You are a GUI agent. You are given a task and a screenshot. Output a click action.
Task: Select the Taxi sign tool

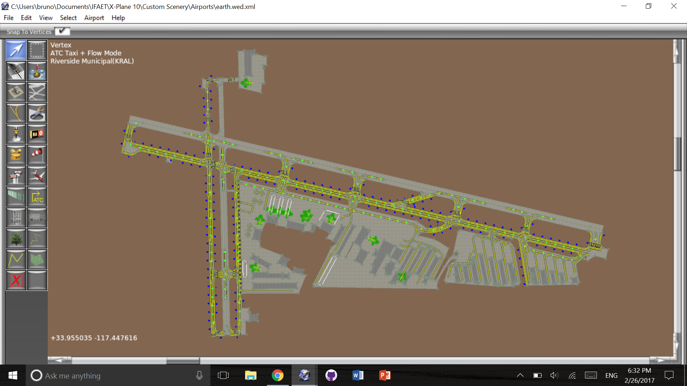coord(37,134)
